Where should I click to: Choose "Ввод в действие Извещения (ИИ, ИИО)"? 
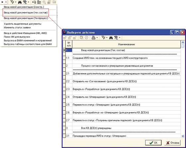25,33
